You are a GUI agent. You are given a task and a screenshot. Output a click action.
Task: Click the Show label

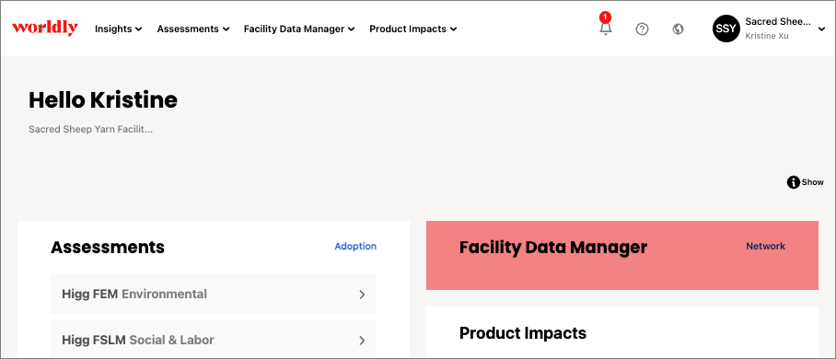[x=813, y=182]
